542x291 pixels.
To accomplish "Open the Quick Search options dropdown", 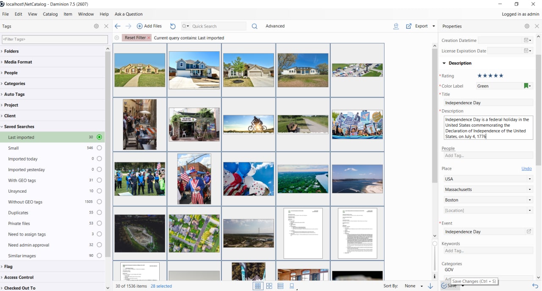I will [x=186, y=26].
